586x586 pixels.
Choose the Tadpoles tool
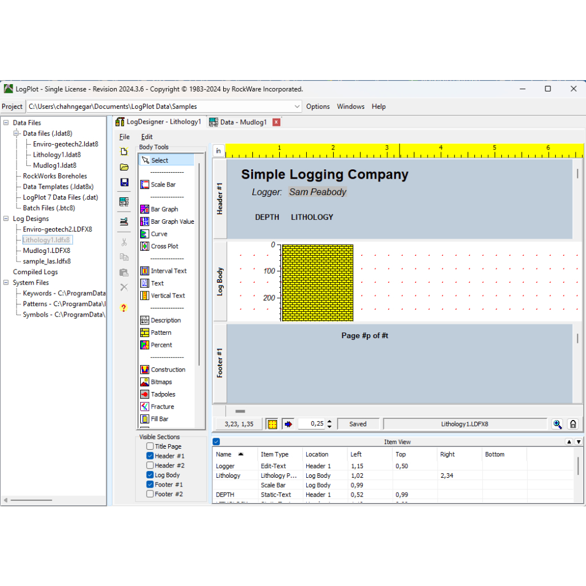coord(163,394)
